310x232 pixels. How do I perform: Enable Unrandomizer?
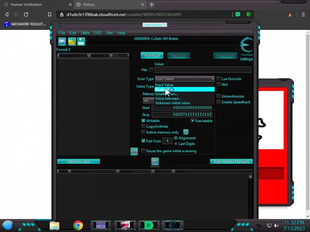(219, 96)
